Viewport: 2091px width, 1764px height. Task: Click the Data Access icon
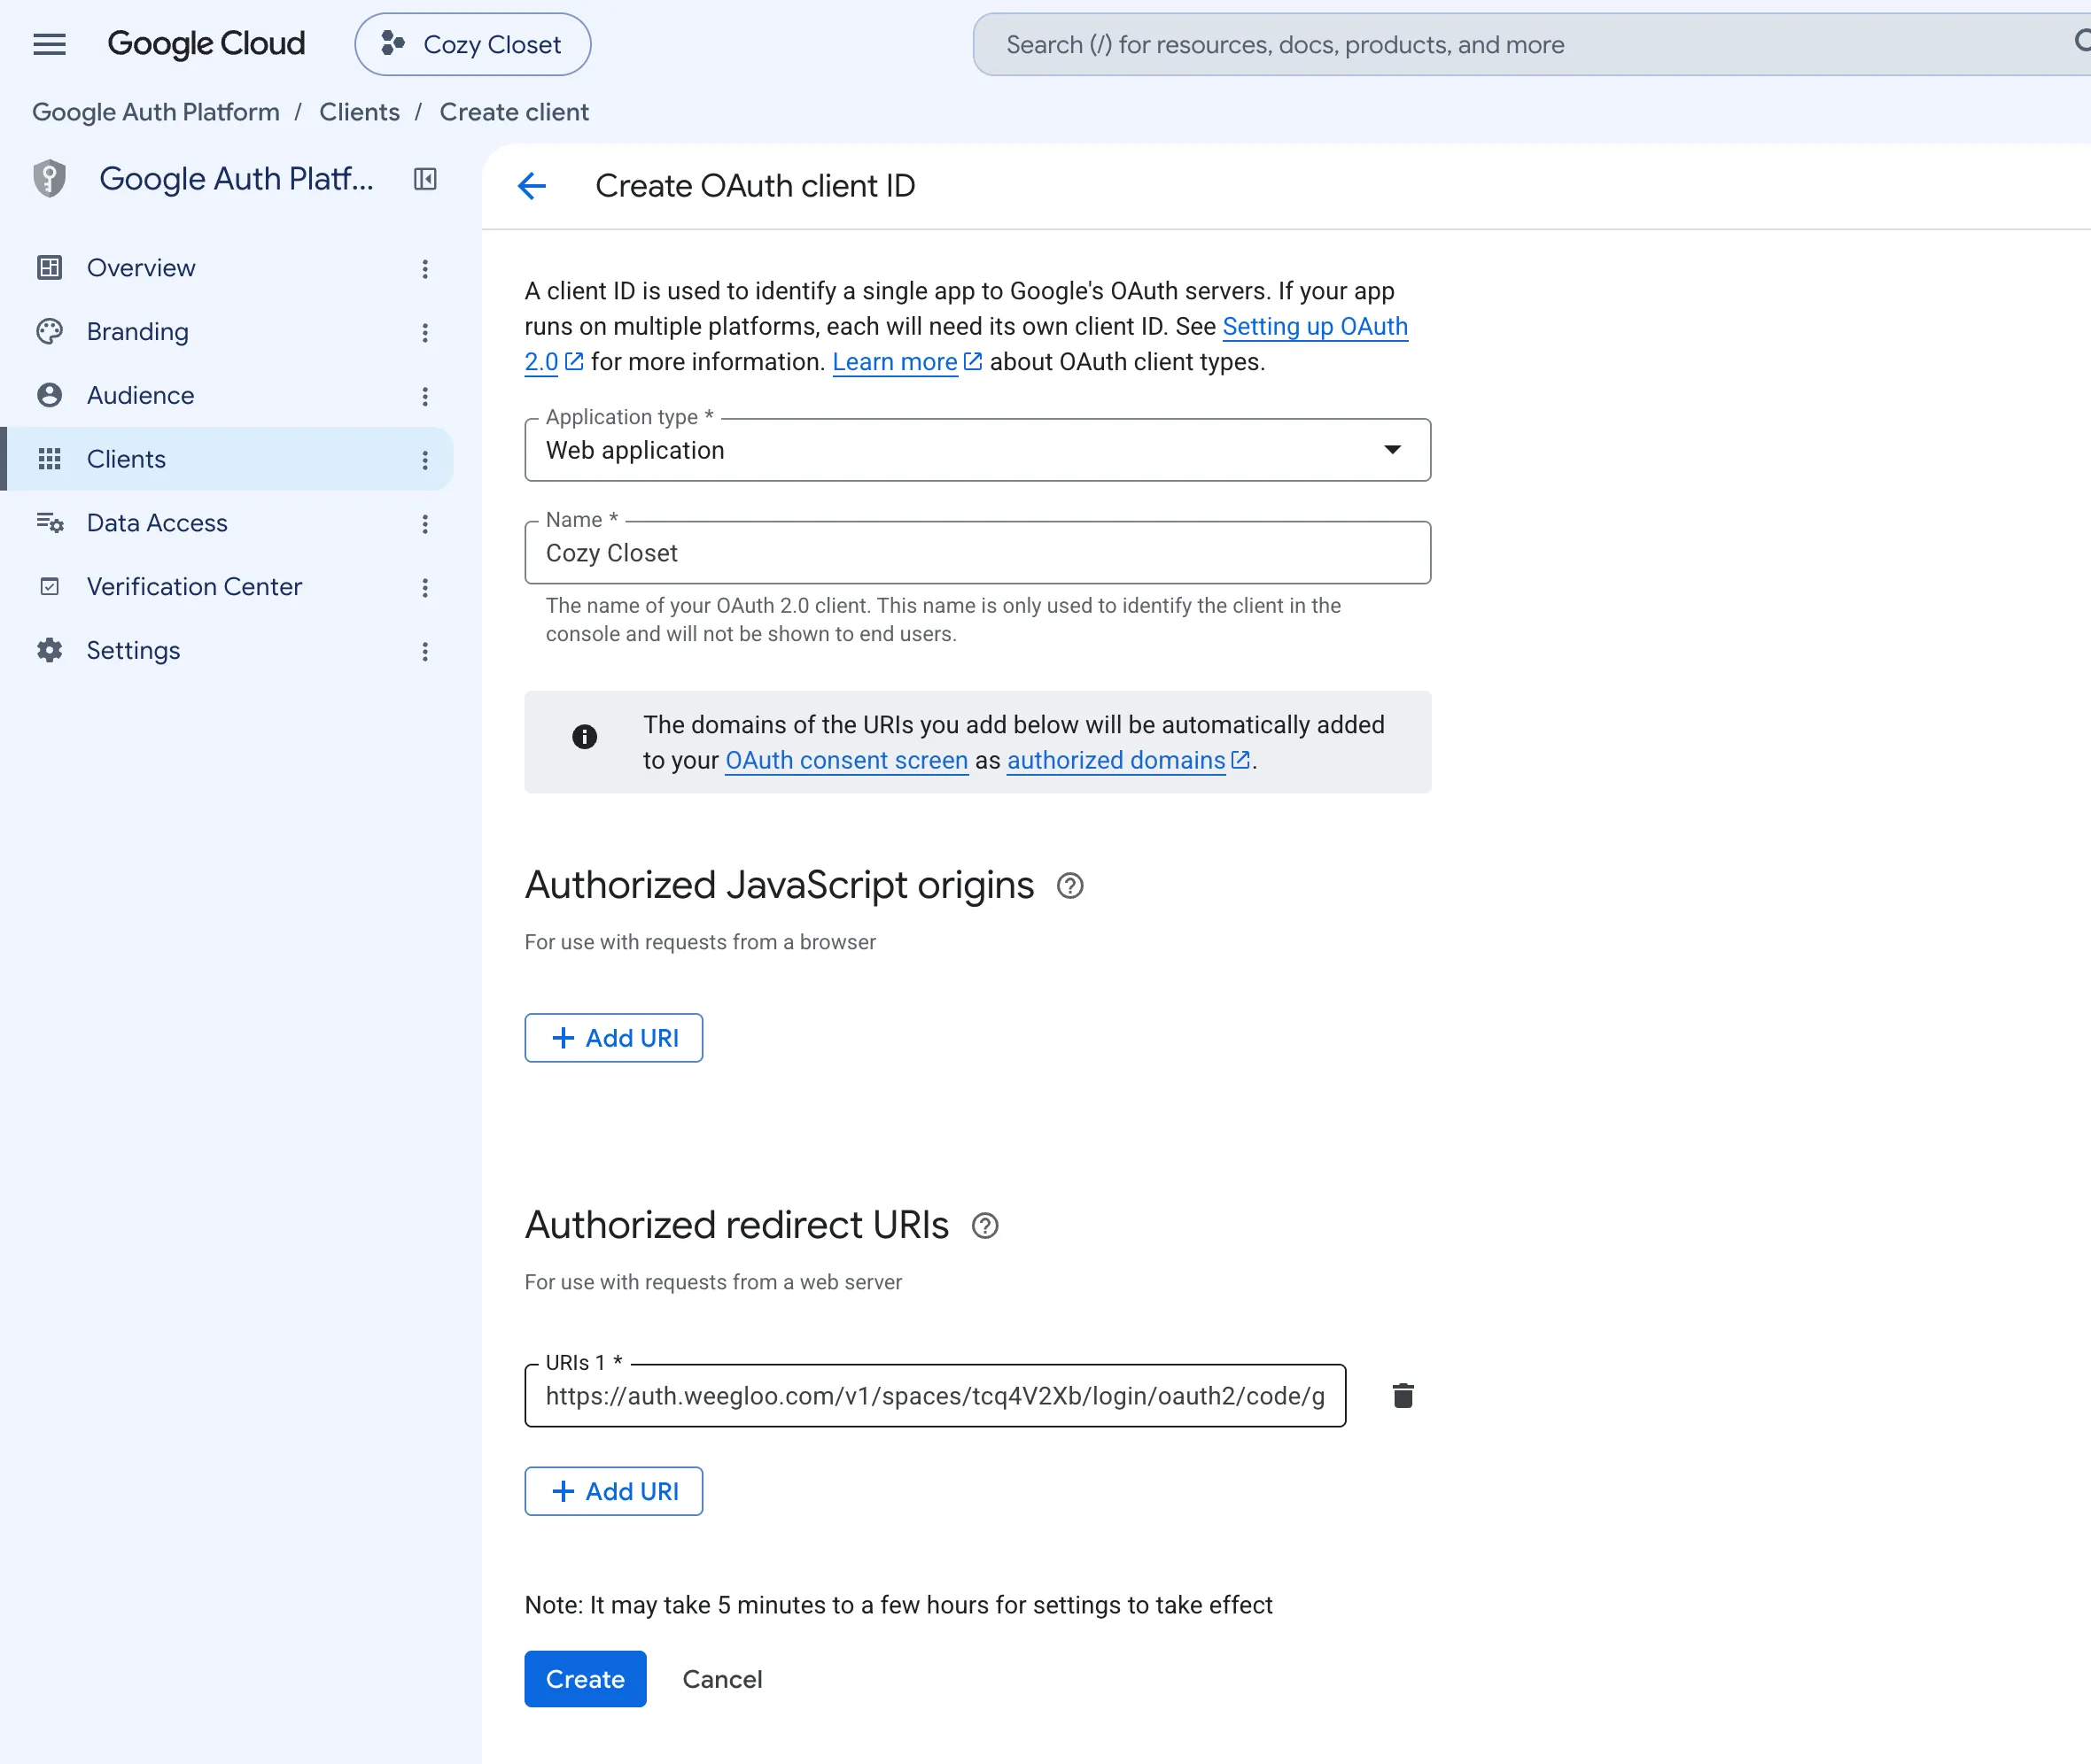pos(49,523)
